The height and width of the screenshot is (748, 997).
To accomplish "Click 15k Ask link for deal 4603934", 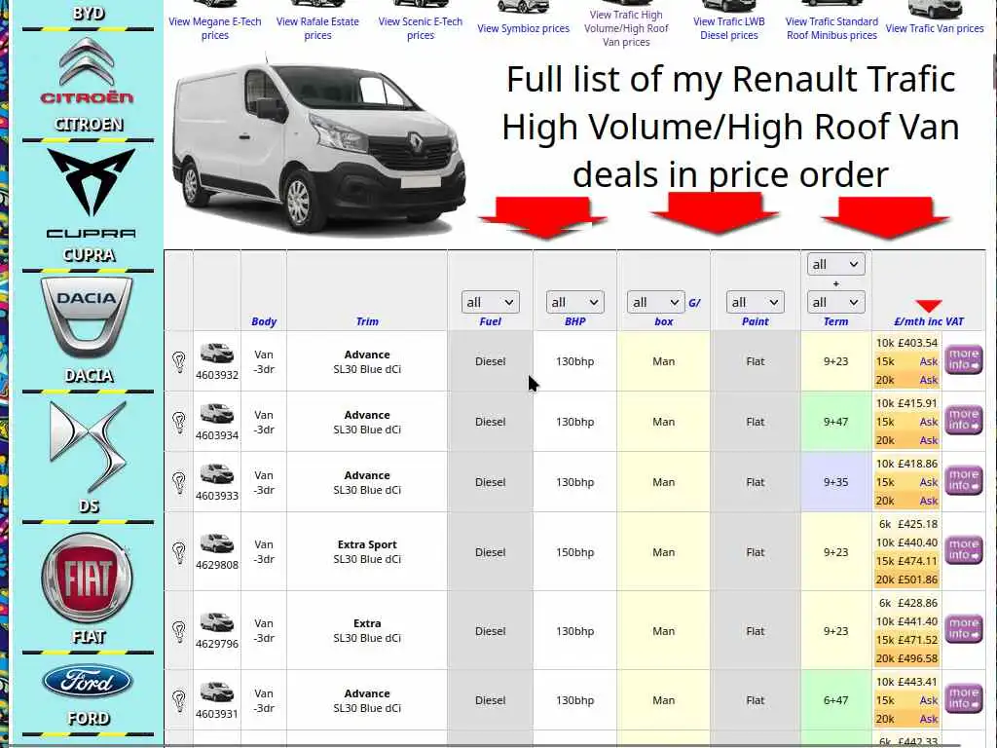I will 928,422.
